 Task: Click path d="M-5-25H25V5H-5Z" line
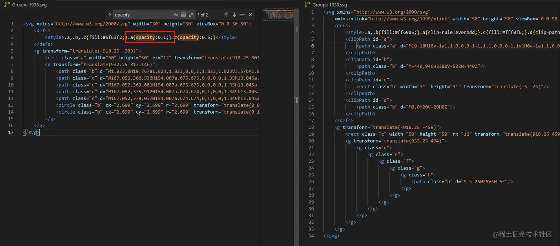[463, 182]
